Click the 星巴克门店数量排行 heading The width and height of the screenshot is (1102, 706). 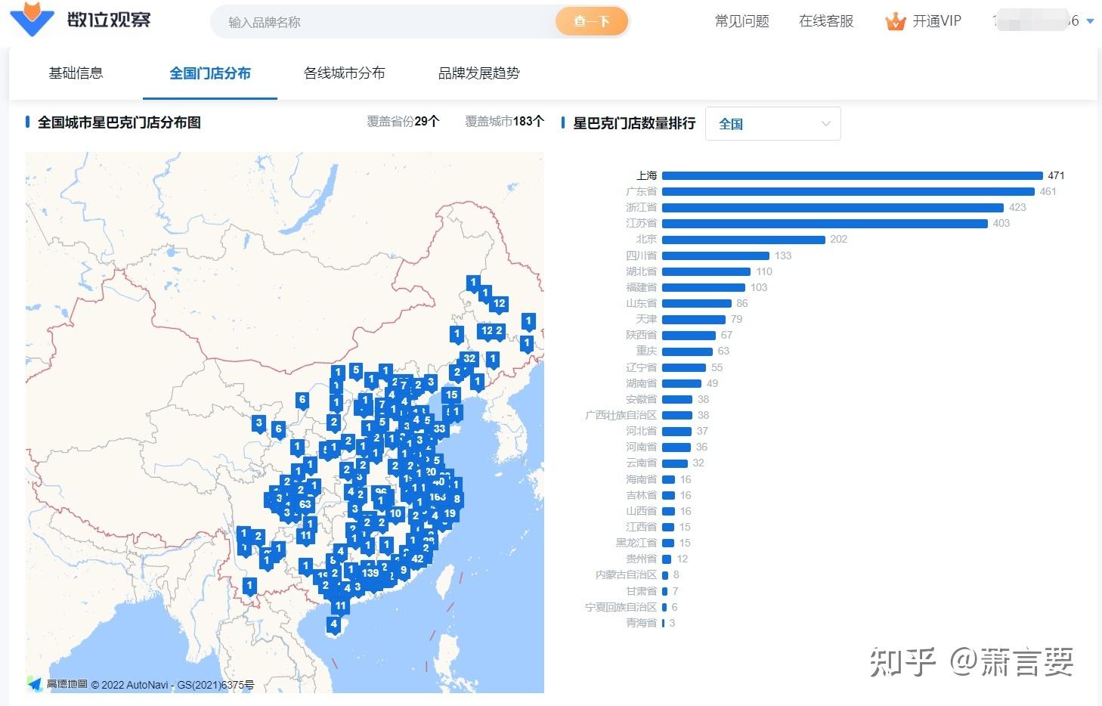[x=634, y=123]
